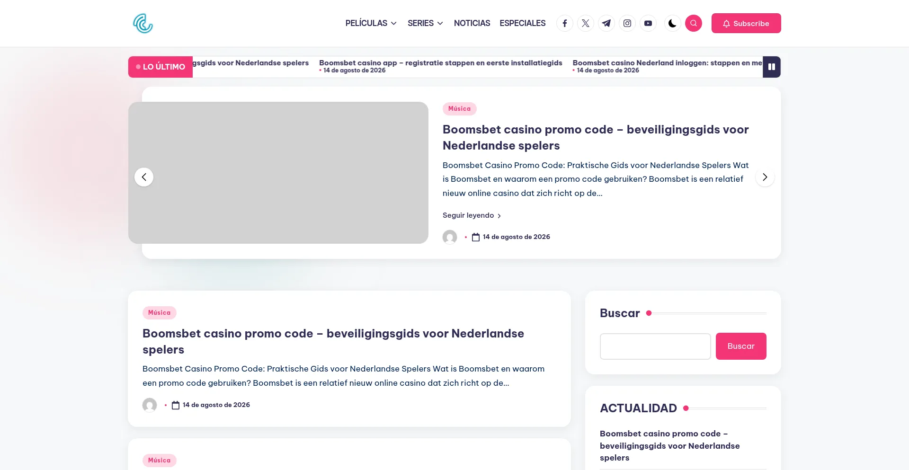Click the date 14 de agosto de 2026 in featured slider
Image resolution: width=909 pixels, height=470 pixels.
pos(517,237)
